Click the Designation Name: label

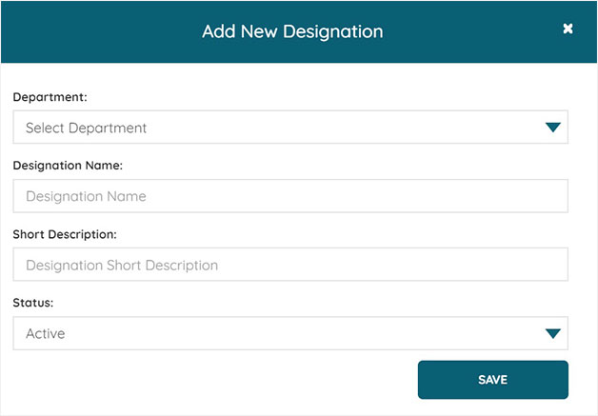pos(68,166)
